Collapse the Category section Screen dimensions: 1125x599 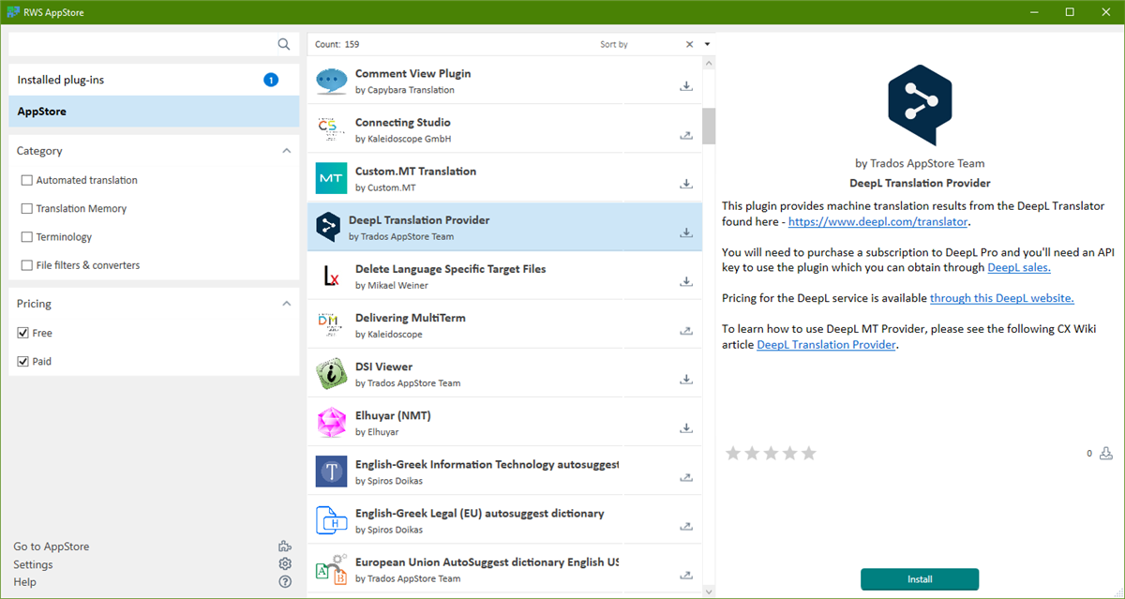pos(286,150)
